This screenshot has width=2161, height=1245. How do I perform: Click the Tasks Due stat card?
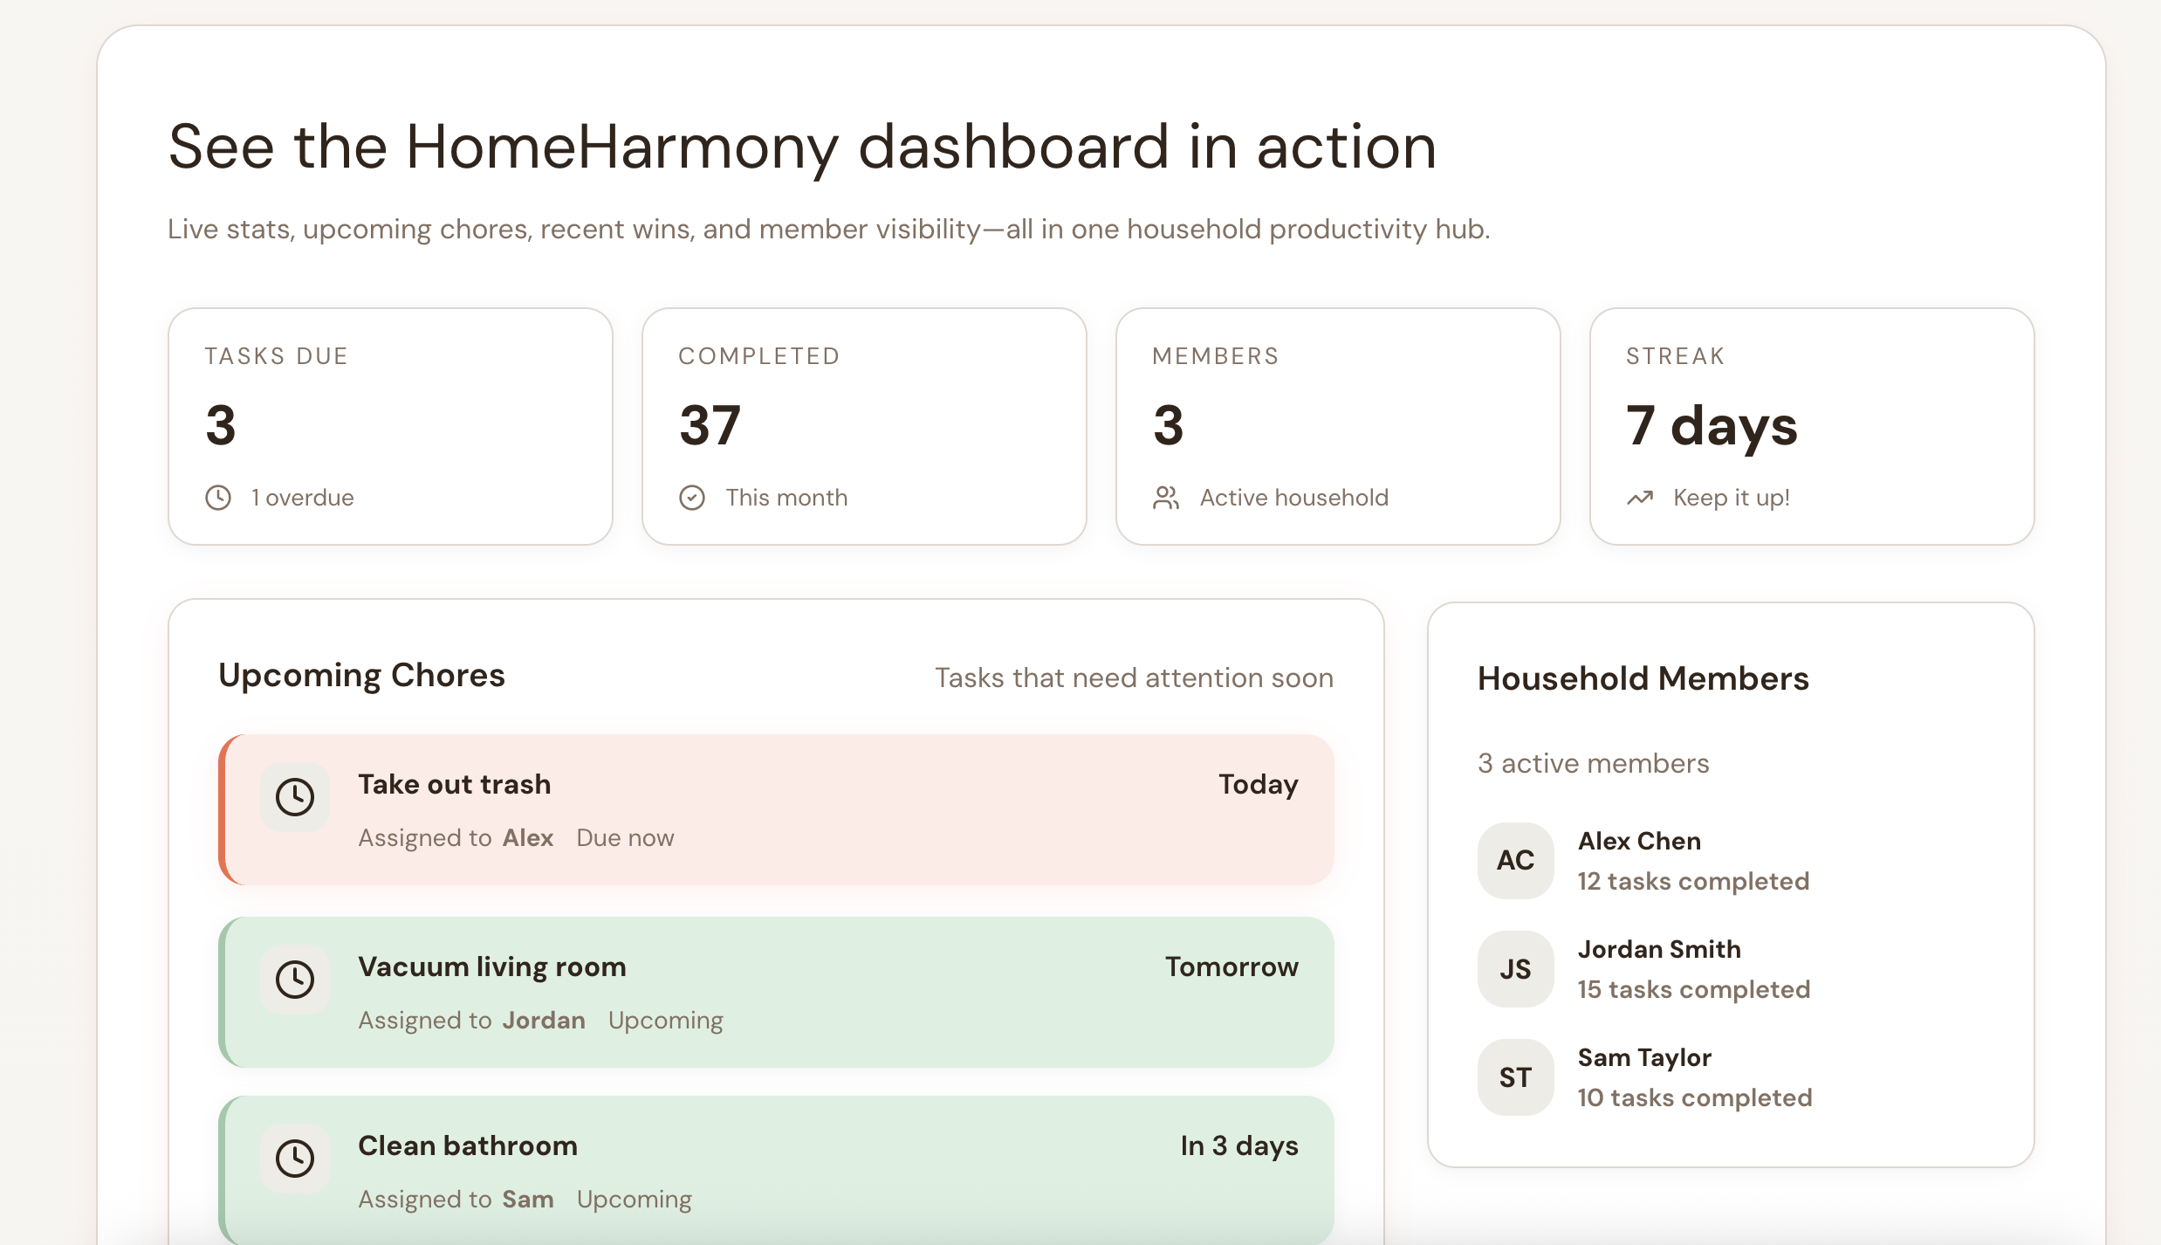390,428
